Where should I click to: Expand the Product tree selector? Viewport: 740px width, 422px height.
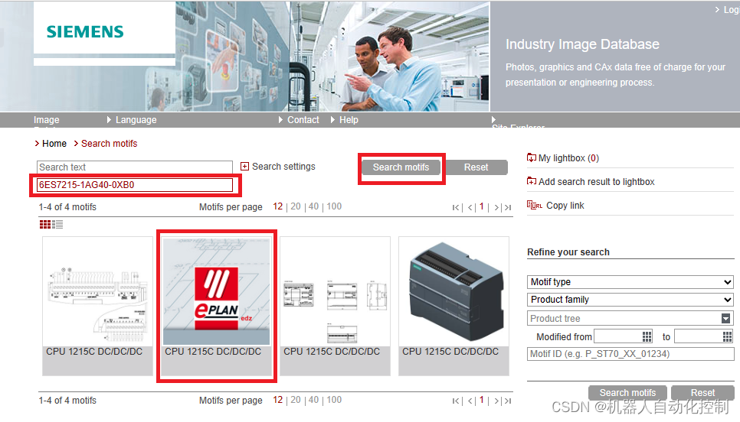click(x=725, y=319)
